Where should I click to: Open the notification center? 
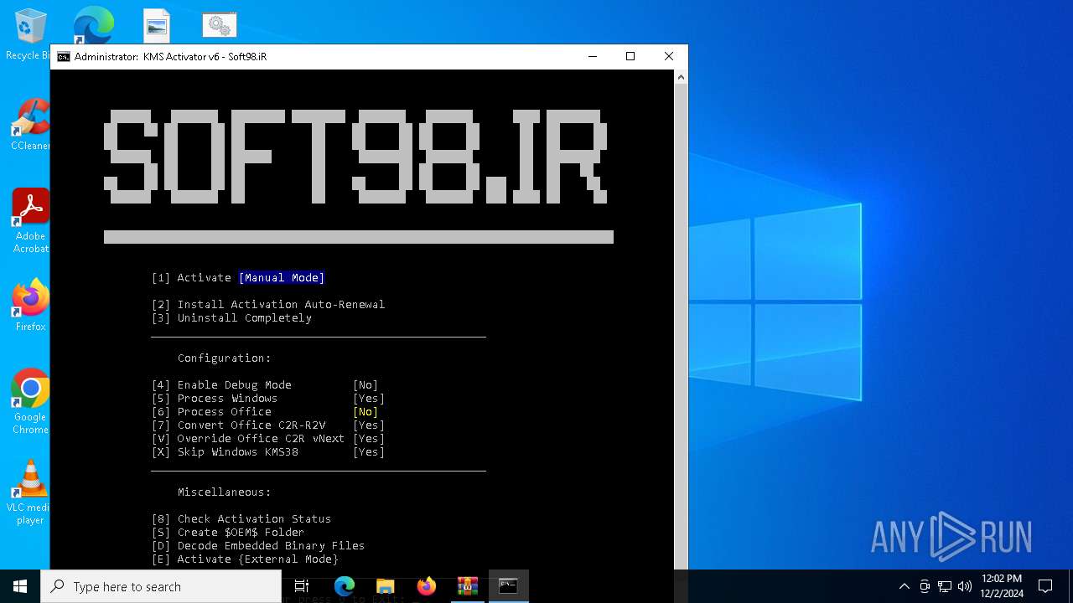pos(1045,586)
